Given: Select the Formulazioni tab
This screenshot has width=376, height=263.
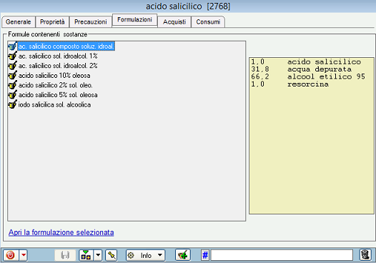Looking at the screenshot, I should [x=135, y=20].
